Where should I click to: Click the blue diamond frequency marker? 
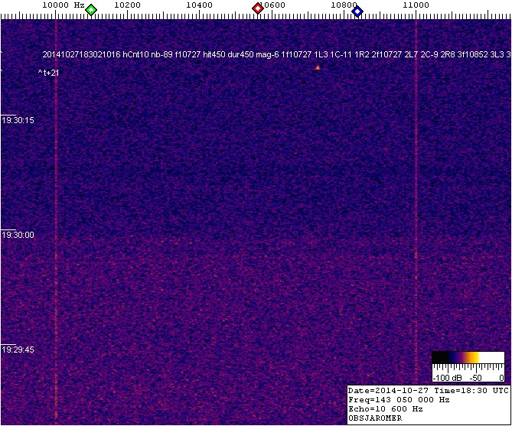point(357,10)
